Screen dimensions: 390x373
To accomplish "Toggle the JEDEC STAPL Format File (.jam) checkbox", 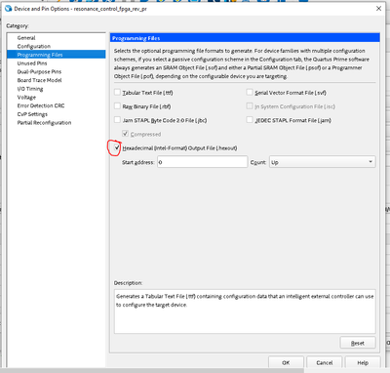I will (x=250, y=120).
